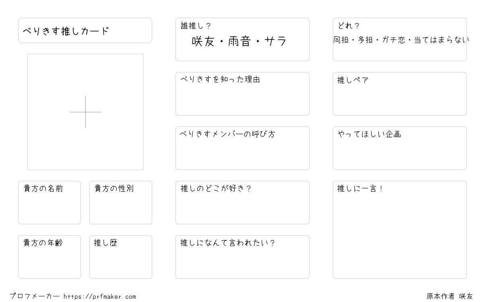Select the べりきす推しカード title box
Image resolution: width=483 pixels, height=302 pixels.
(x=85, y=30)
